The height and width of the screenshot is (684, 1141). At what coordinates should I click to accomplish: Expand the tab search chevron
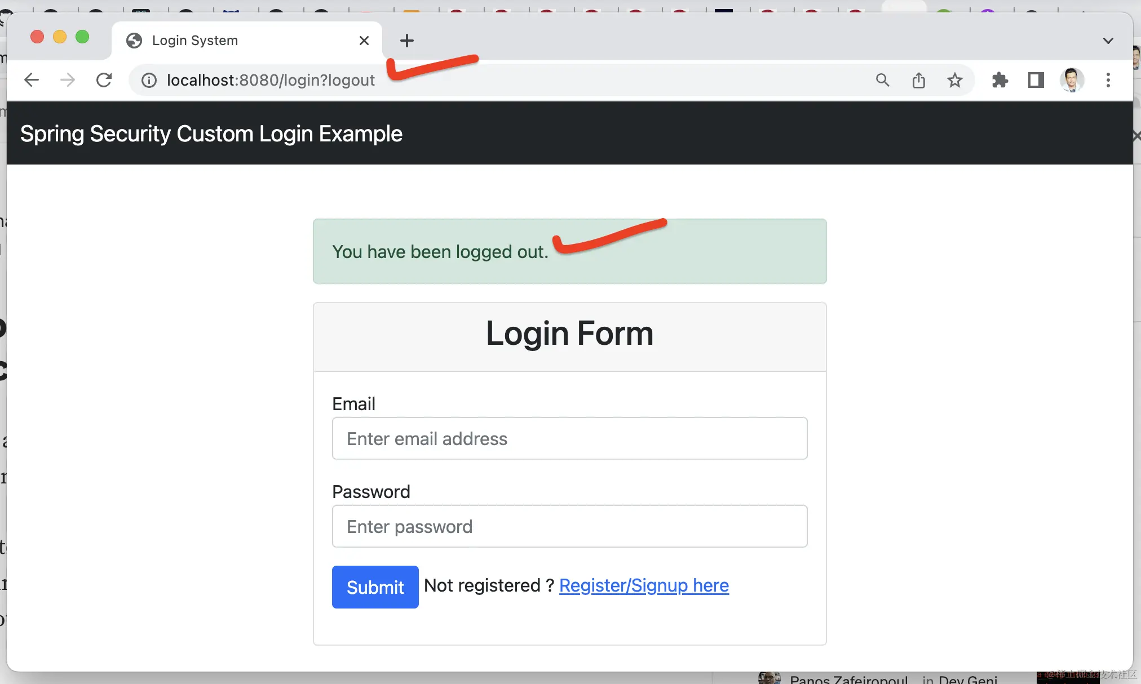(1108, 41)
